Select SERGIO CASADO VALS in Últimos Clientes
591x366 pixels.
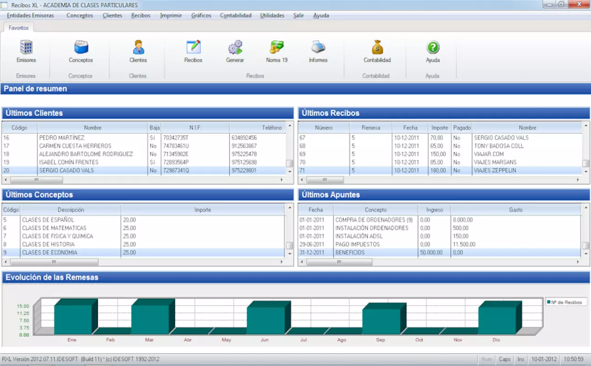click(144, 171)
